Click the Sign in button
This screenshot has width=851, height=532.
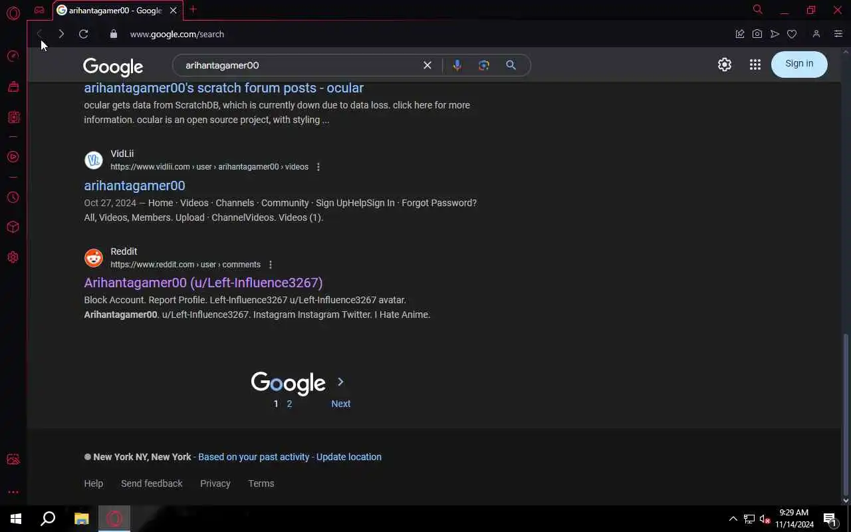(799, 64)
